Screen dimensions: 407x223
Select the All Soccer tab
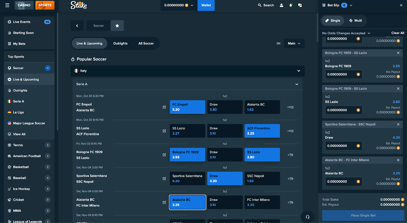coord(146,43)
